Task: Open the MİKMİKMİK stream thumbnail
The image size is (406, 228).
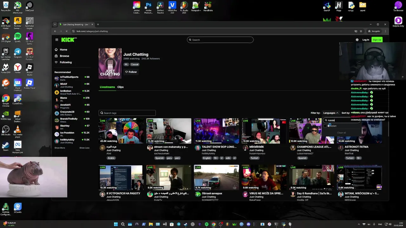Action: pyautogui.click(x=264, y=131)
